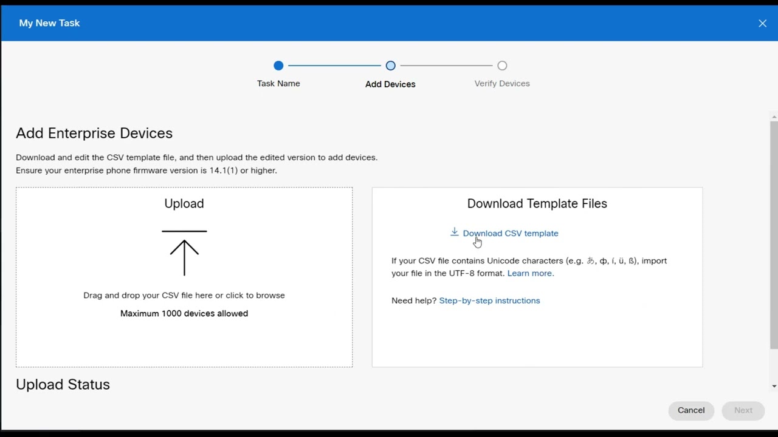Viewport: 778px width, 437px height.
Task: Click the Cancel button
Action: (691, 410)
